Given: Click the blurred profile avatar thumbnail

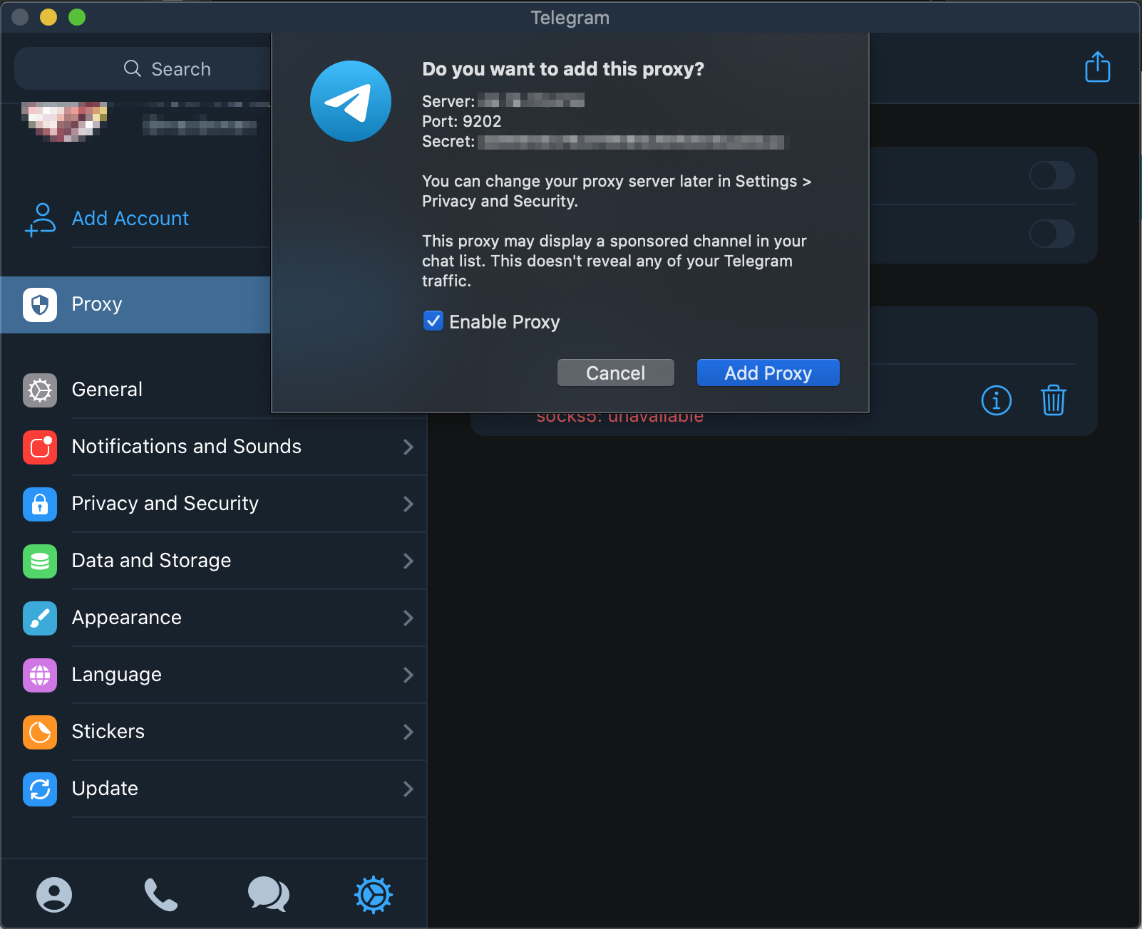Looking at the screenshot, I should coord(64,121).
